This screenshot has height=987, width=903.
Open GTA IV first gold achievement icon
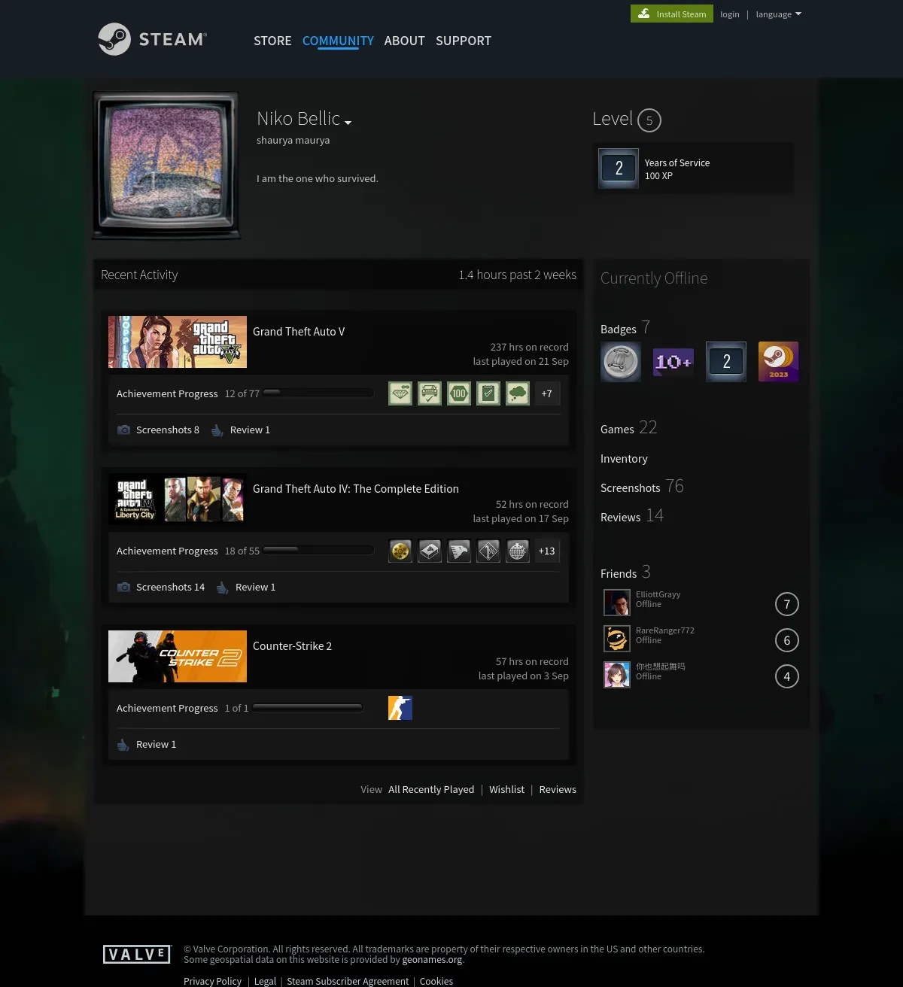click(x=400, y=551)
